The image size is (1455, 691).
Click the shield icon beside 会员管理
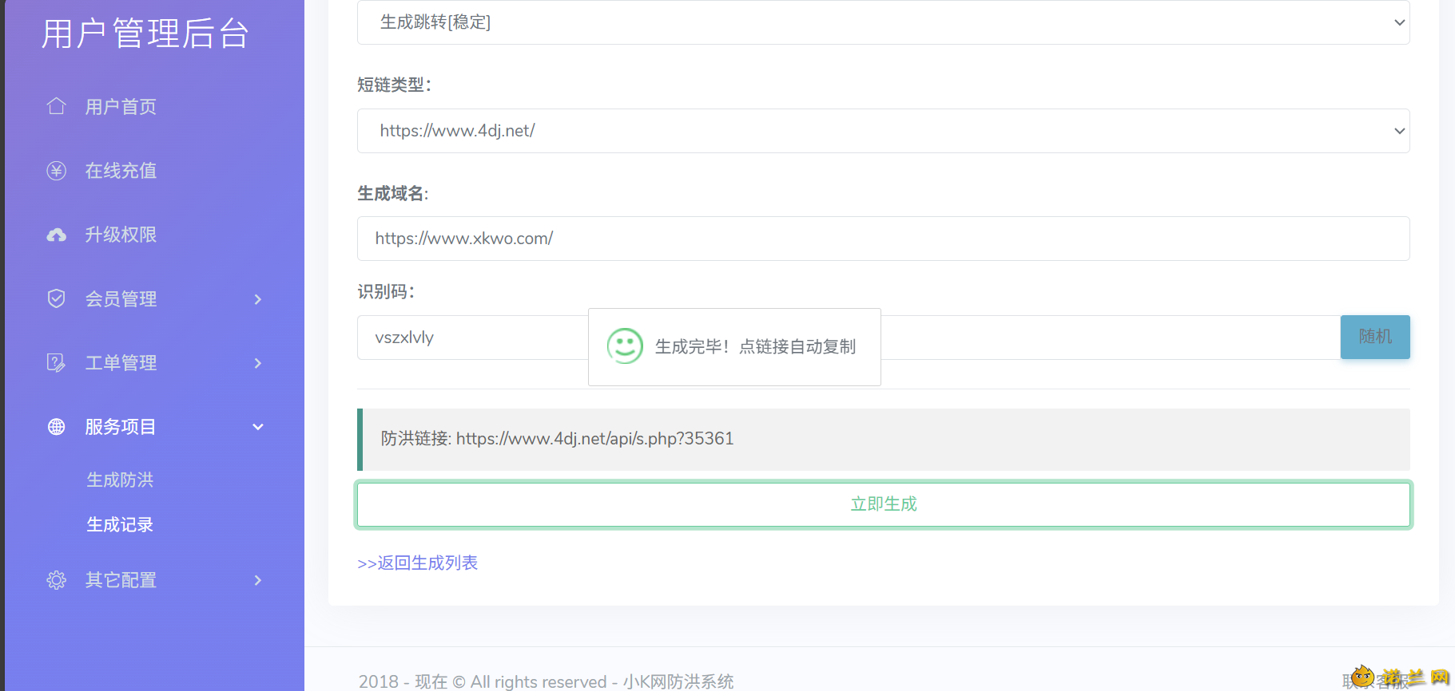pyautogui.click(x=56, y=298)
